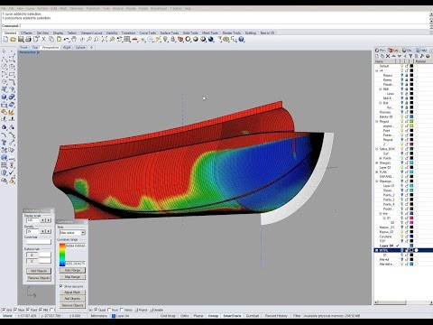Click the Cut scissors icon
This screenshot has width=433, height=325.
[44, 39]
